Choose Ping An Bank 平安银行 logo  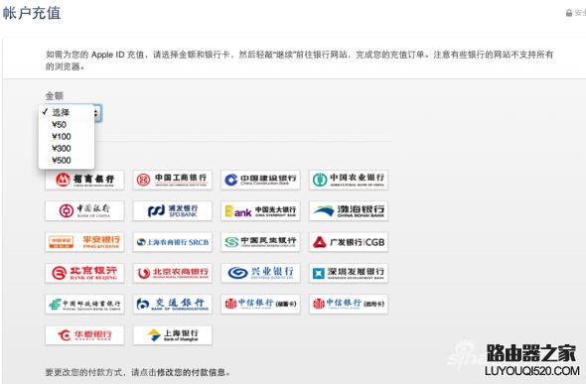point(84,242)
